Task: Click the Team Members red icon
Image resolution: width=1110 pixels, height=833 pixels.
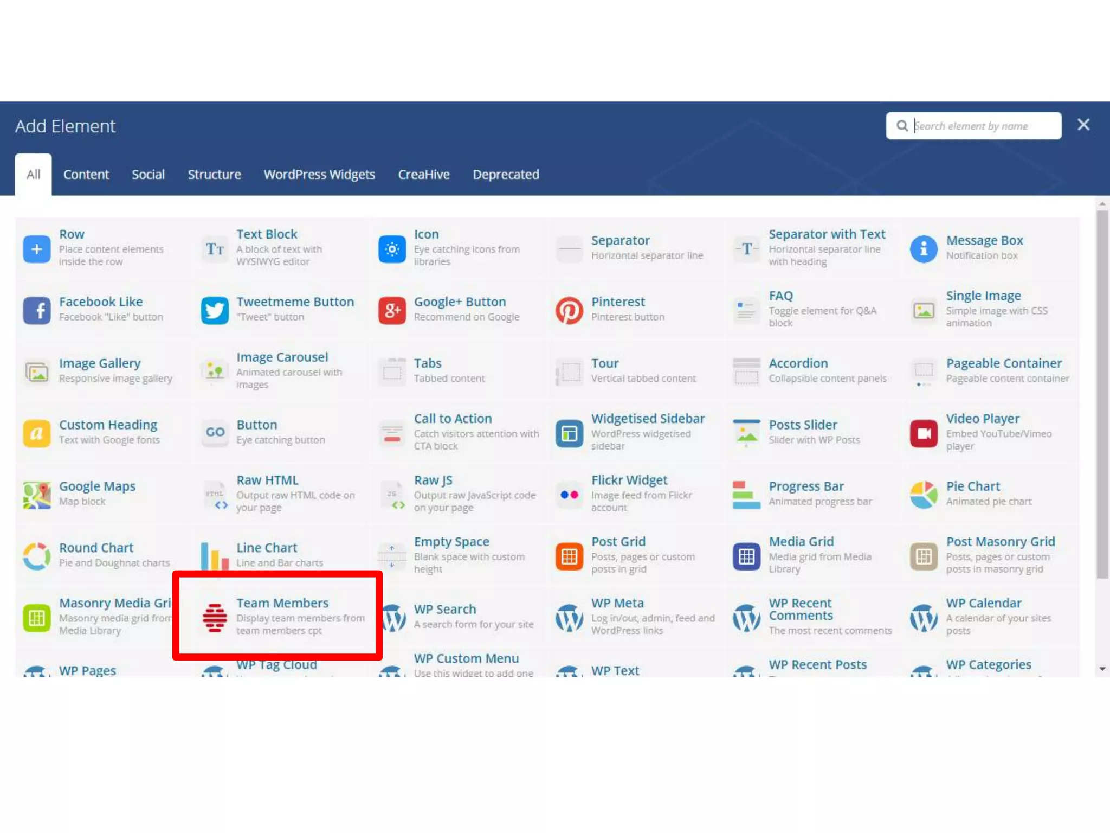Action: [215, 618]
